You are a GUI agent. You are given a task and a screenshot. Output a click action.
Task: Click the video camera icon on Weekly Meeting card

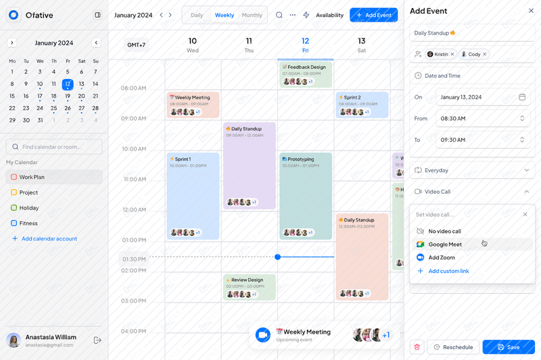[263, 335]
